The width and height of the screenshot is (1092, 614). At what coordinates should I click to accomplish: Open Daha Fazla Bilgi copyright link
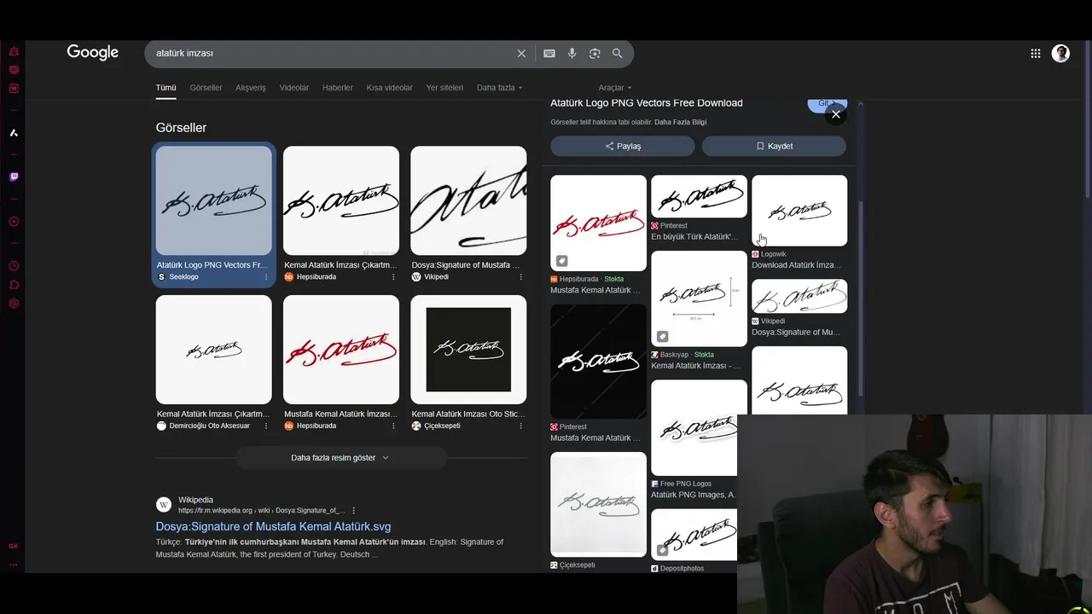click(680, 122)
